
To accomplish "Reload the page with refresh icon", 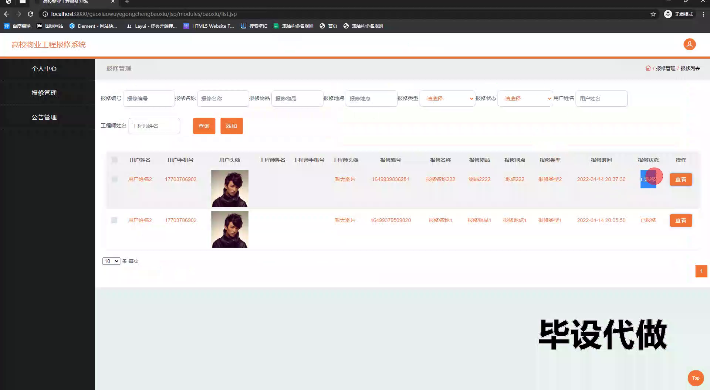I will point(30,14).
